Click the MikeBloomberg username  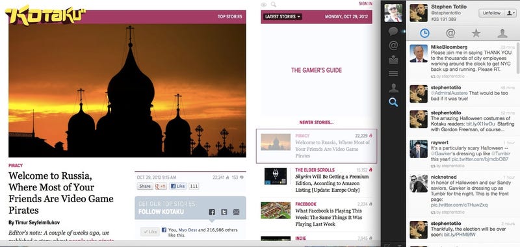pyautogui.click(x=449, y=47)
